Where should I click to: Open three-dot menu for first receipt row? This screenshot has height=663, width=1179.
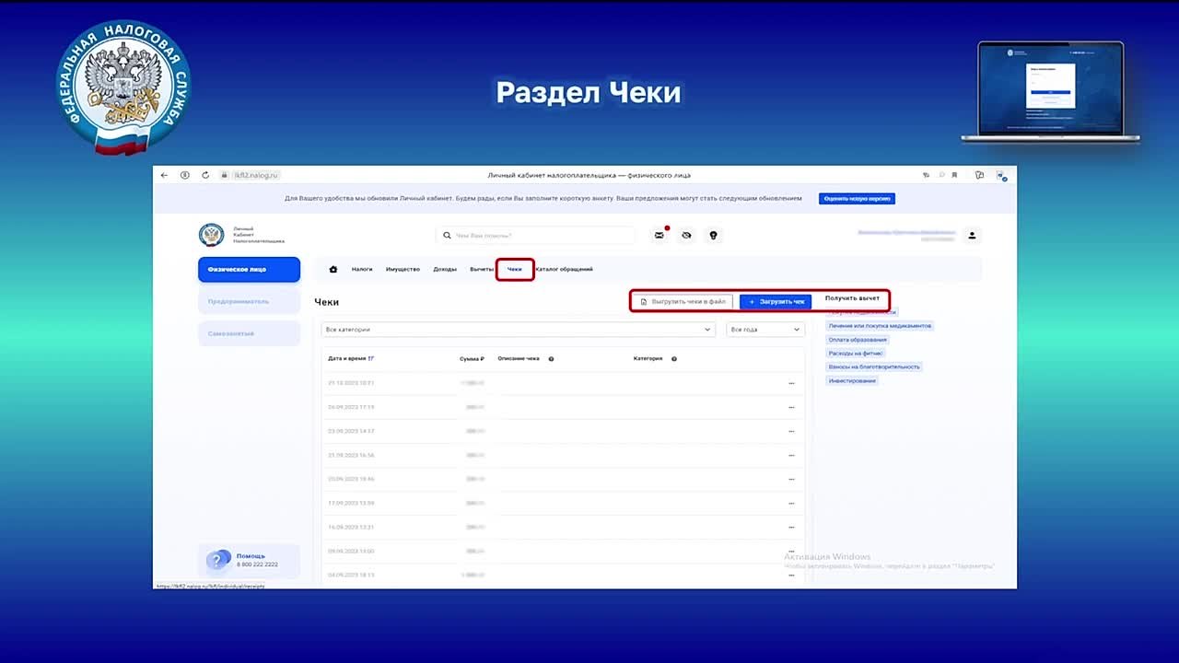791,383
